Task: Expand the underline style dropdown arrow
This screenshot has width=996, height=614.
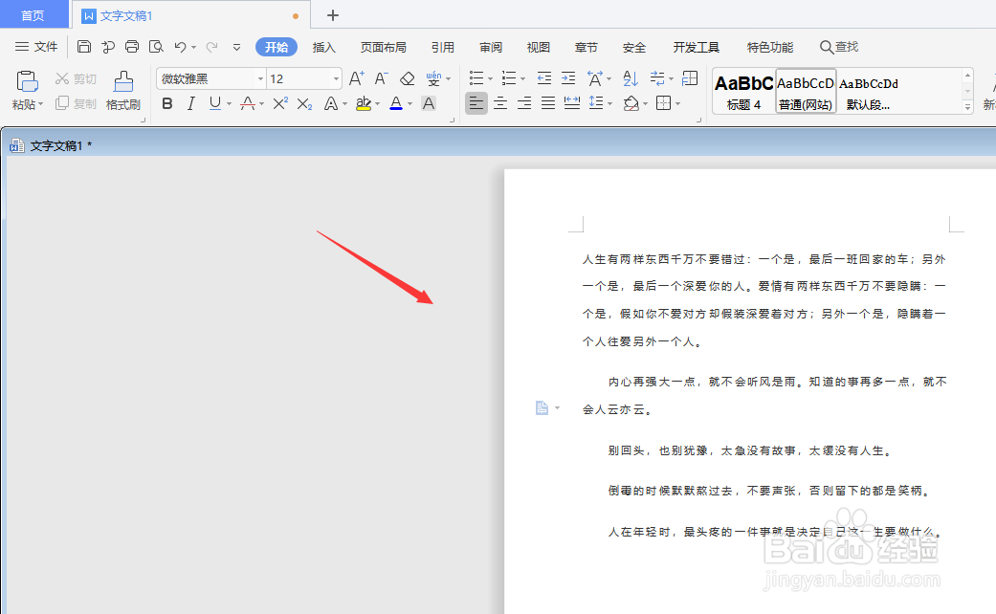Action: pos(230,103)
